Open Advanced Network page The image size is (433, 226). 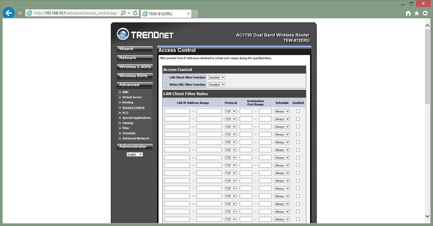pos(136,138)
